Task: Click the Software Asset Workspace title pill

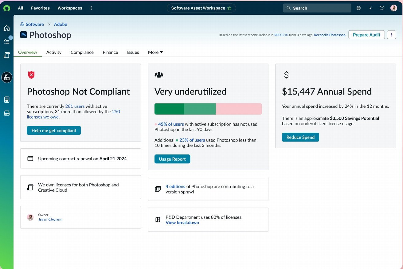Action: coord(201,8)
